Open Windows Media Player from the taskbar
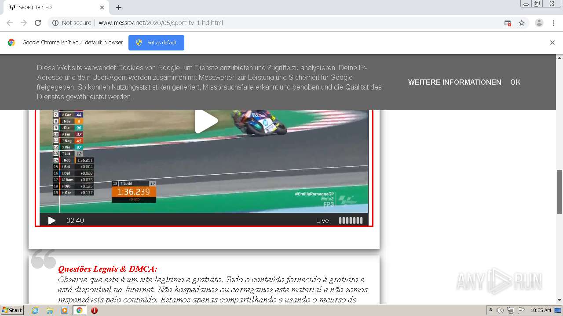This screenshot has width=563, height=316. [65, 310]
